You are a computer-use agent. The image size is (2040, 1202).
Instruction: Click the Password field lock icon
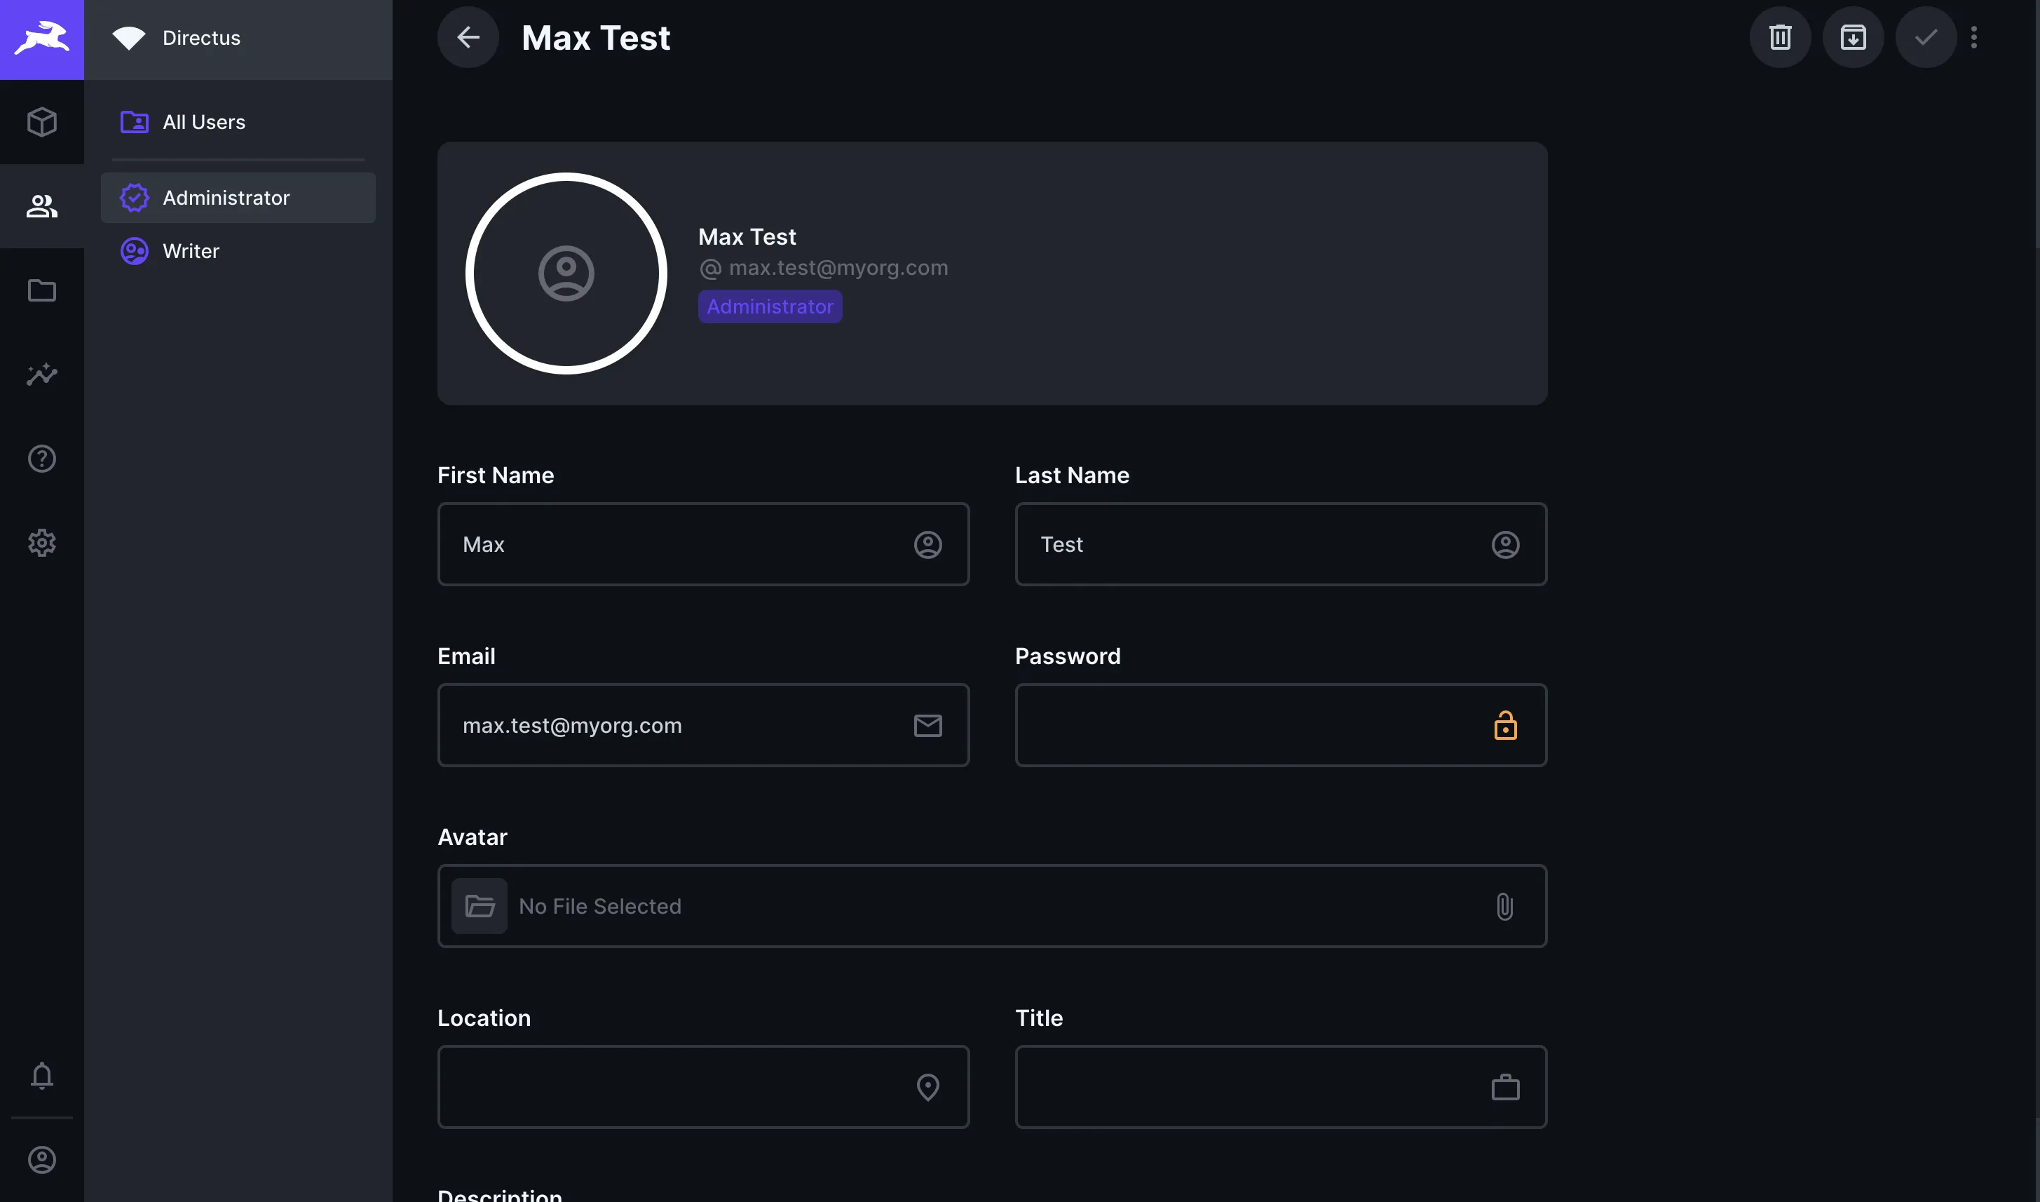(1505, 725)
